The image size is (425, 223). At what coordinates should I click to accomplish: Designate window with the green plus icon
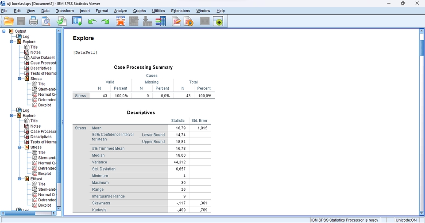pos(218,21)
